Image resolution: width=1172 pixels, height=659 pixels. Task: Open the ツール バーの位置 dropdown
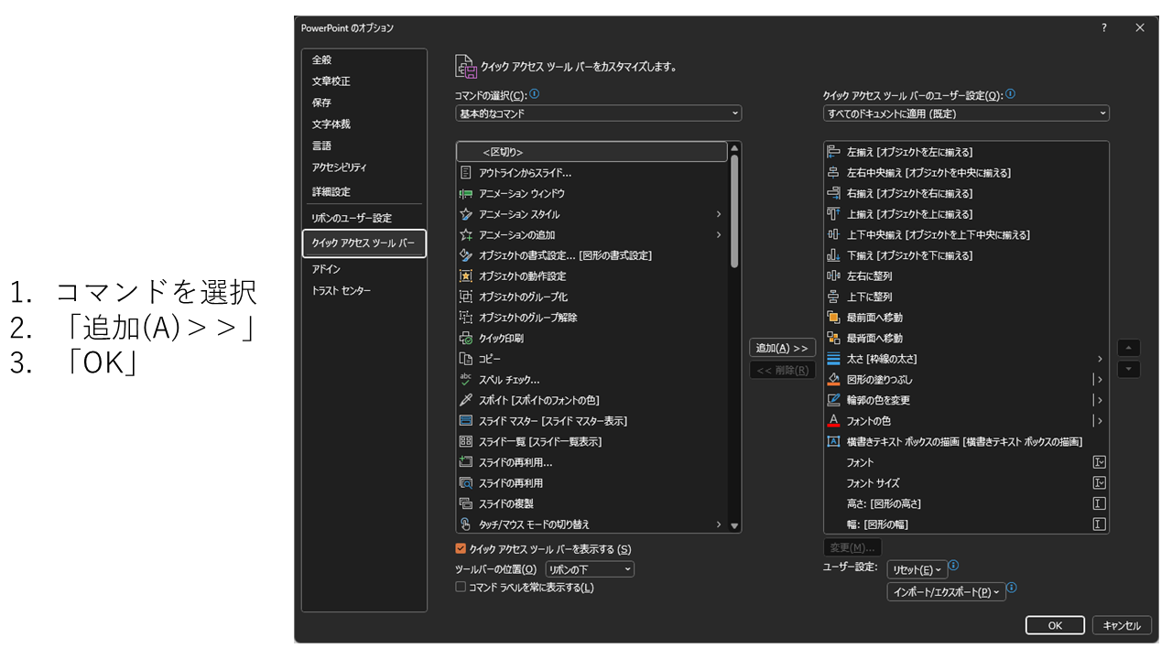590,569
